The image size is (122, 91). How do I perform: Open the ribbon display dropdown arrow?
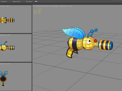[38, 2]
